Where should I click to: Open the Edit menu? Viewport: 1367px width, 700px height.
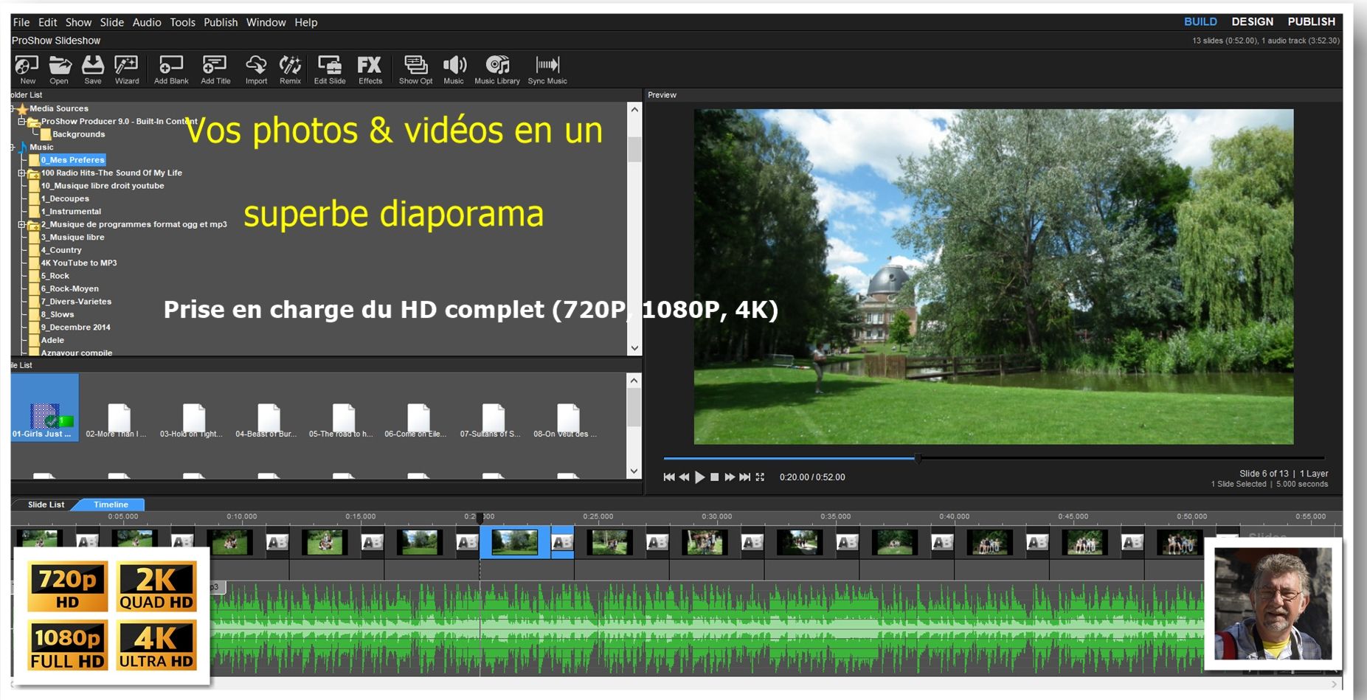[48, 22]
